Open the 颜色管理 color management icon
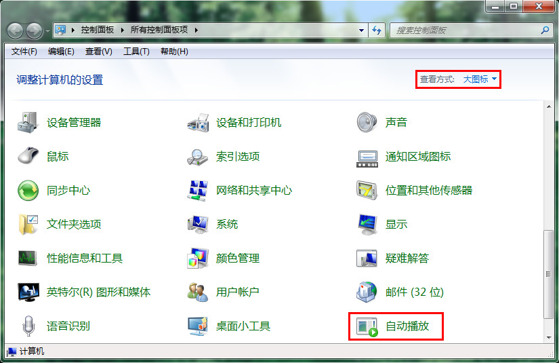The image size is (559, 363). click(197, 259)
